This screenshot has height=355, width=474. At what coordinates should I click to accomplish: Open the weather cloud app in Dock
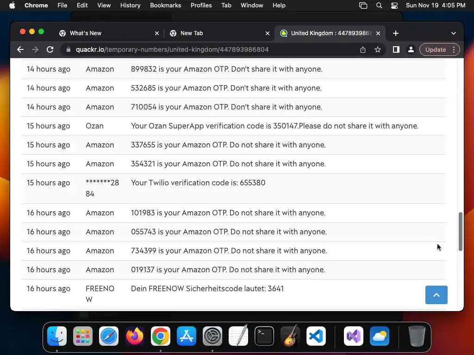click(380, 336)
